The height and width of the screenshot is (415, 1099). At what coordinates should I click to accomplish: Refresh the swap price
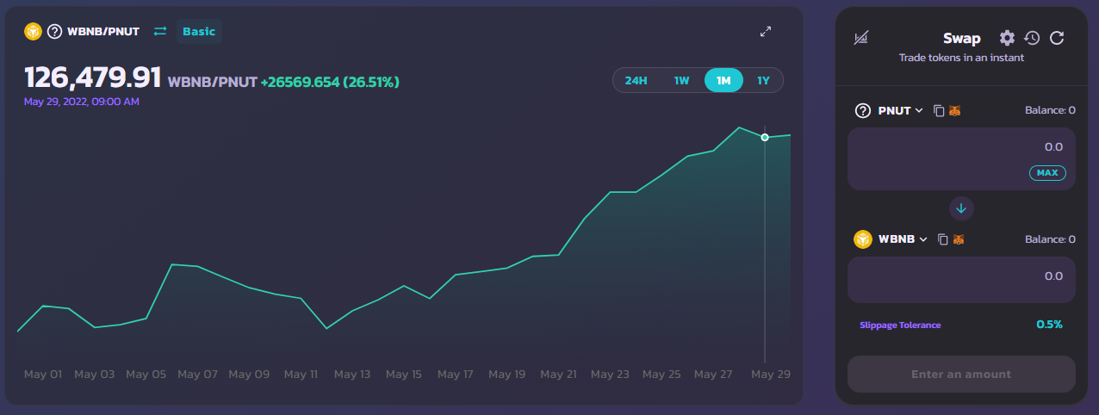(1058, 38)
